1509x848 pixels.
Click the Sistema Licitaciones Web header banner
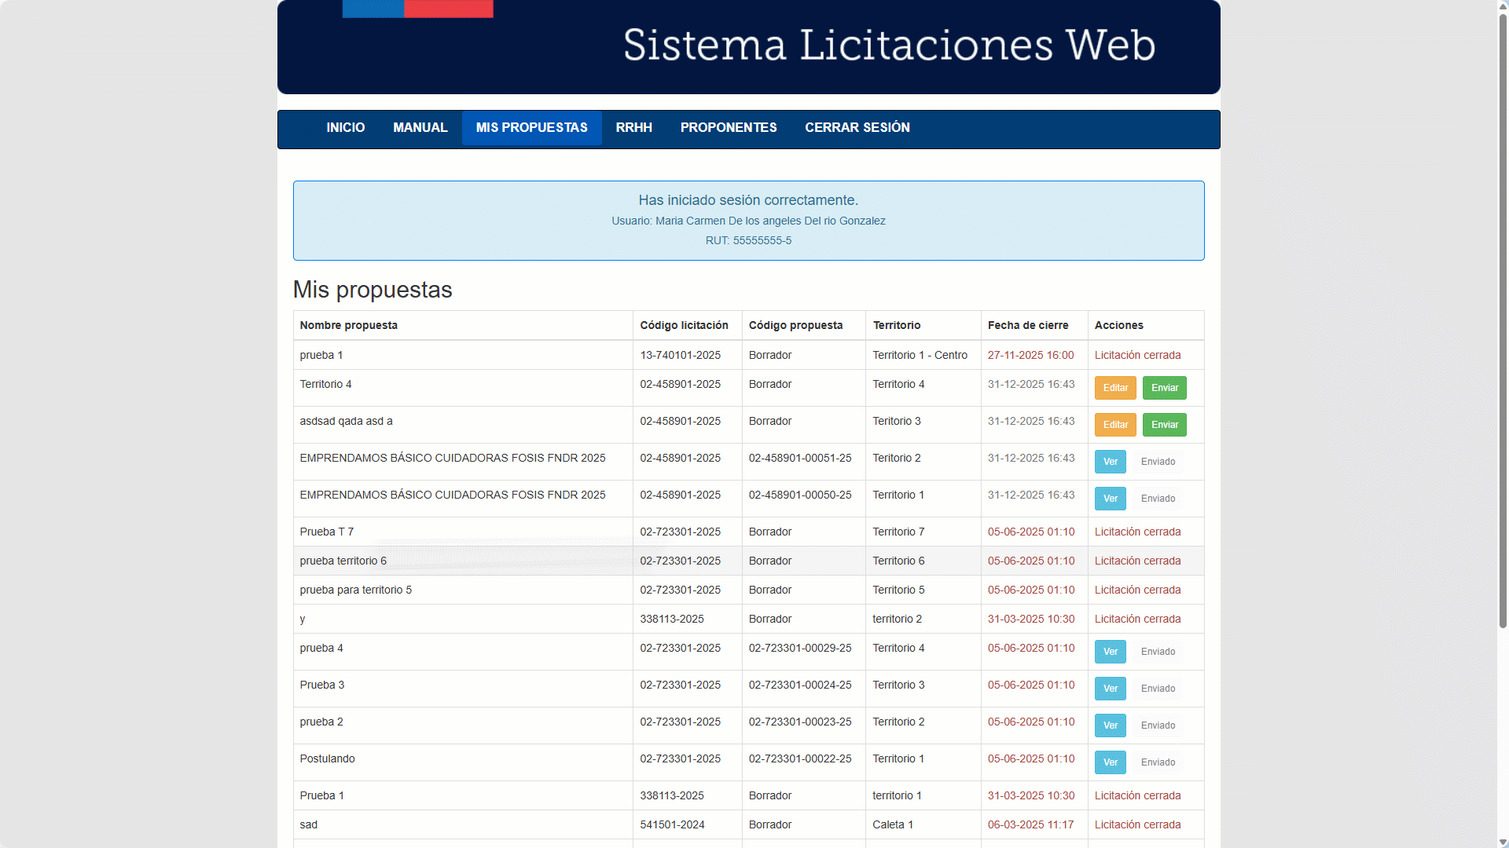coord(888,46)
